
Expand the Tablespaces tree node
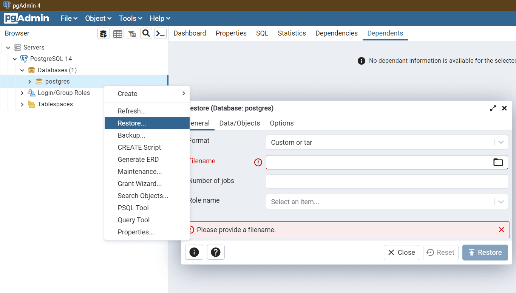click(22, 104)
